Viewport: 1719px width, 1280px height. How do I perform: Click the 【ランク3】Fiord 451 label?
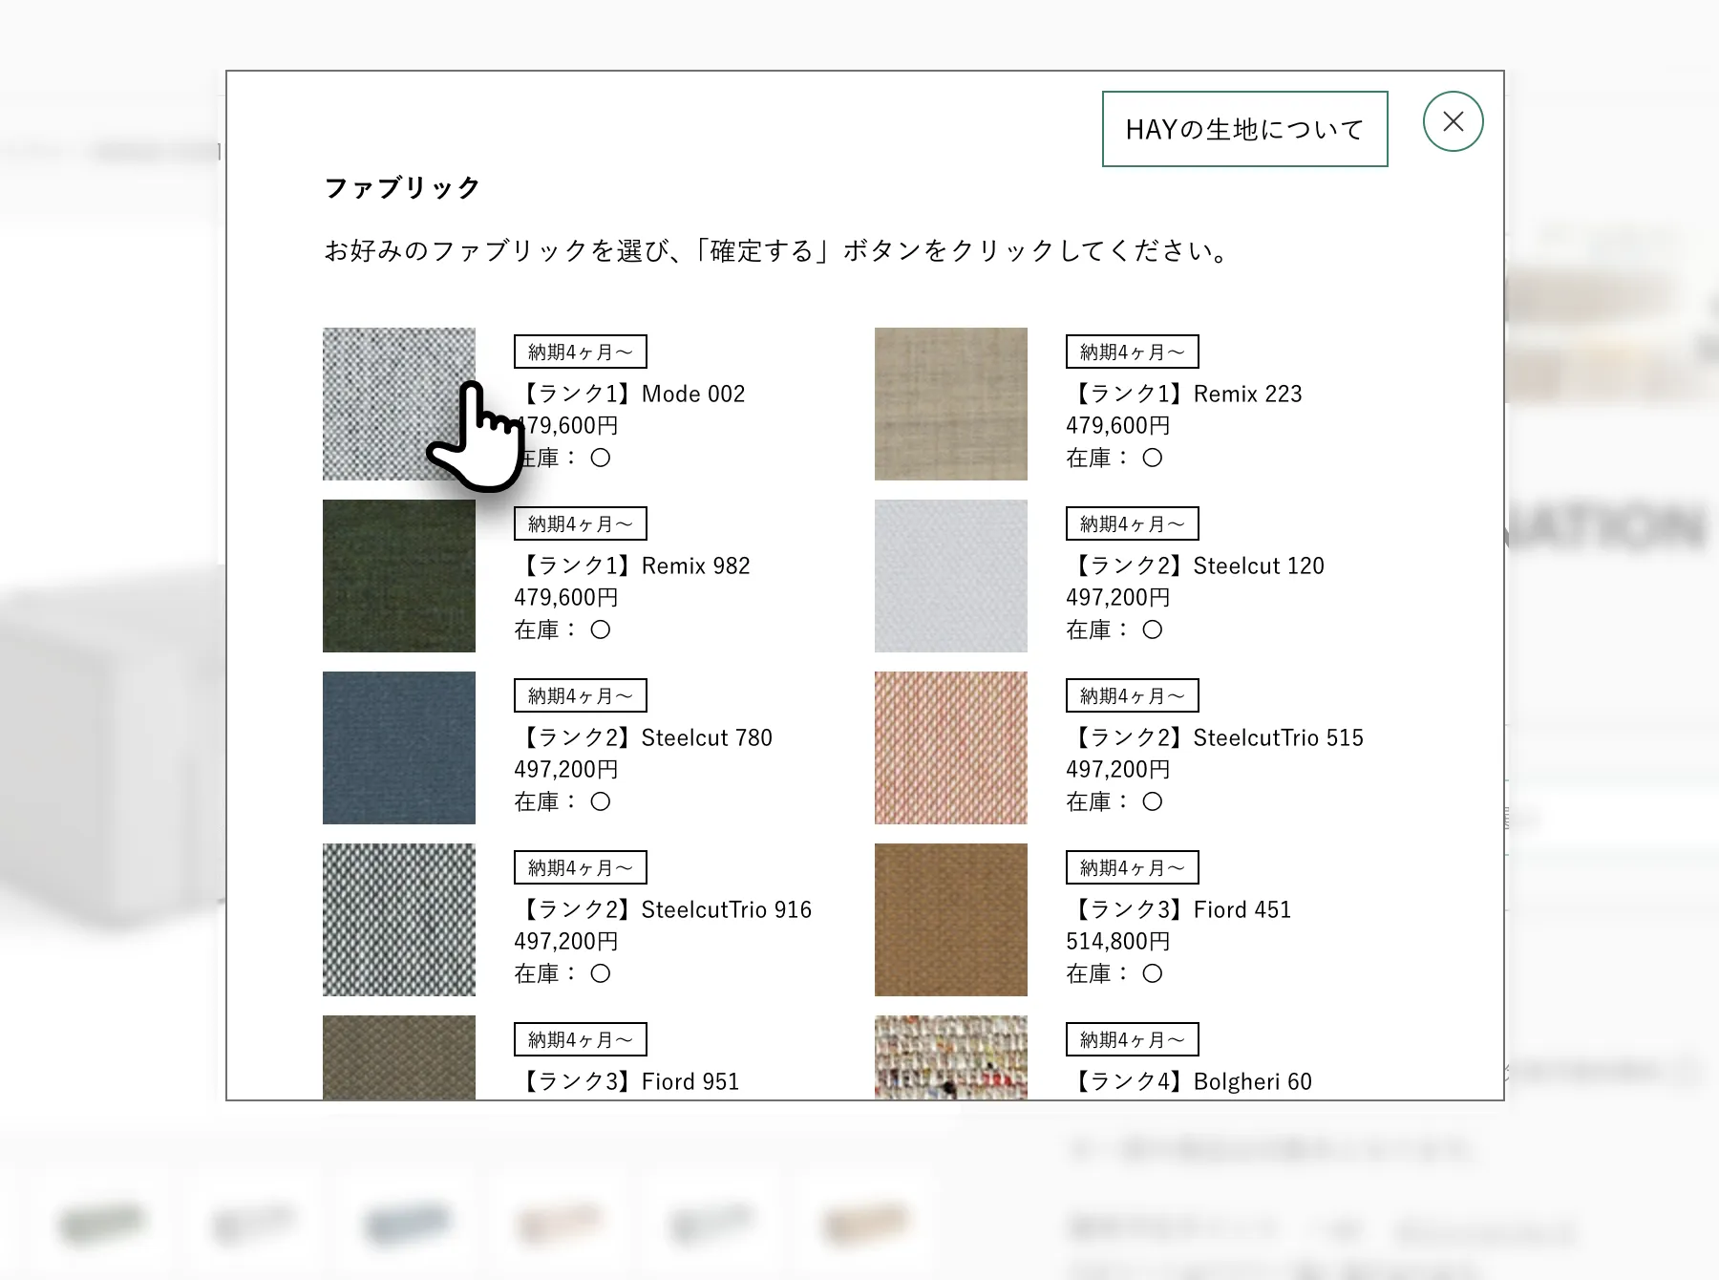1178,909
